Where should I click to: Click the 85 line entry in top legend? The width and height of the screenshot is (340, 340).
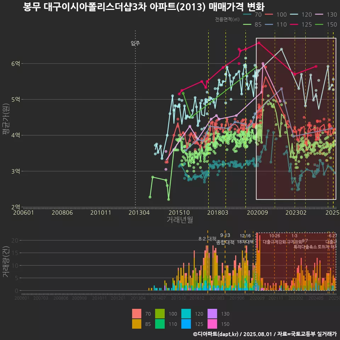tap(253, 24)
